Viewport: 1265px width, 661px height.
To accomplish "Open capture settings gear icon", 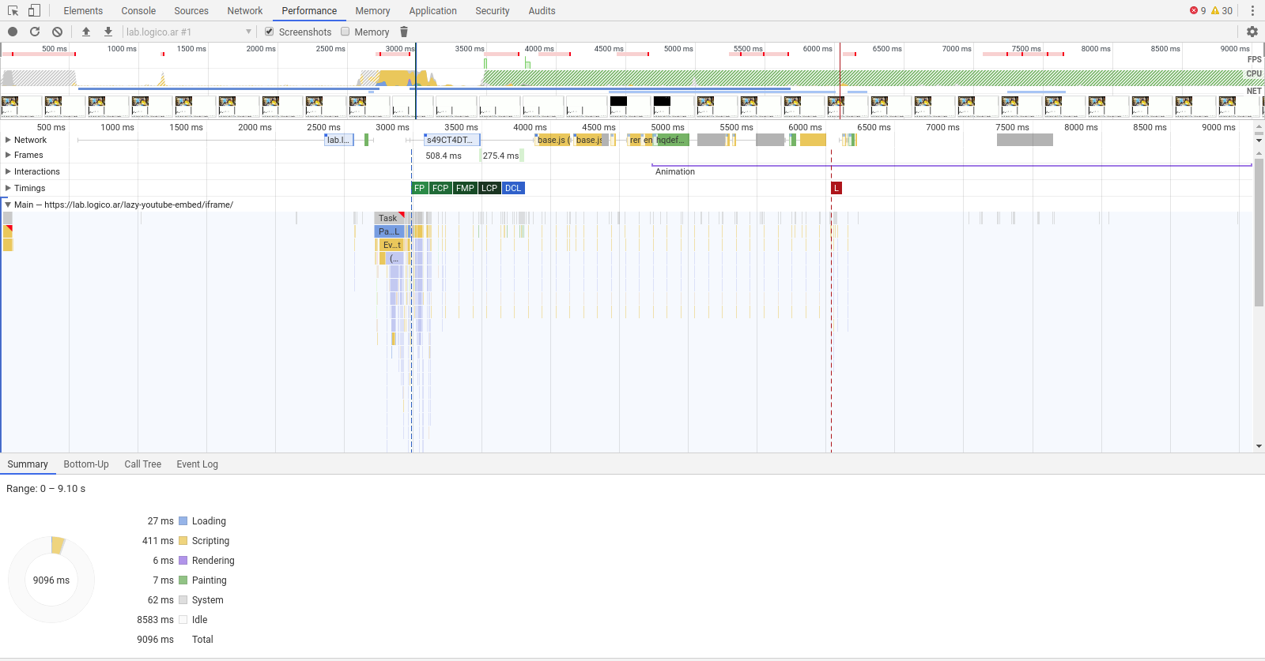I will pos(1252,32).
